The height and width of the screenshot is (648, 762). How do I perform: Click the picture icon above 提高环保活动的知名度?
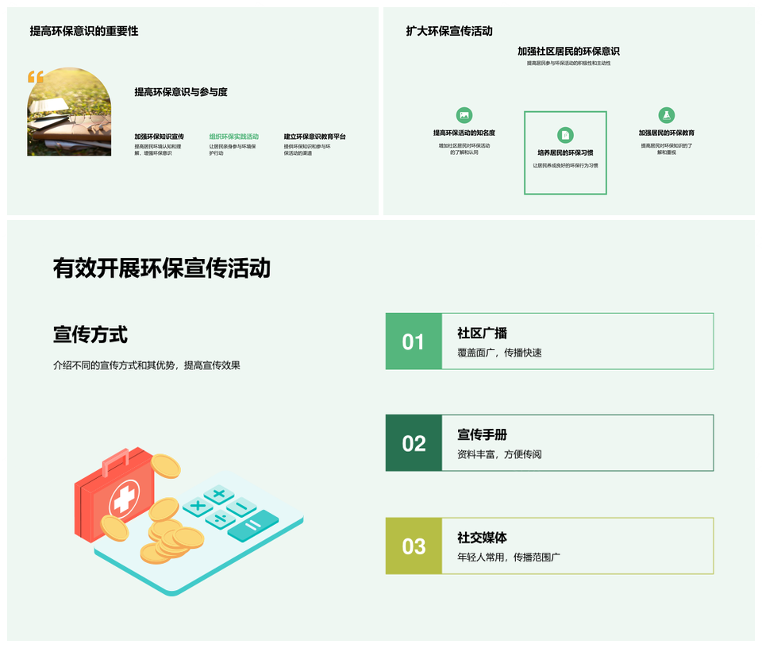pos(464,115)
